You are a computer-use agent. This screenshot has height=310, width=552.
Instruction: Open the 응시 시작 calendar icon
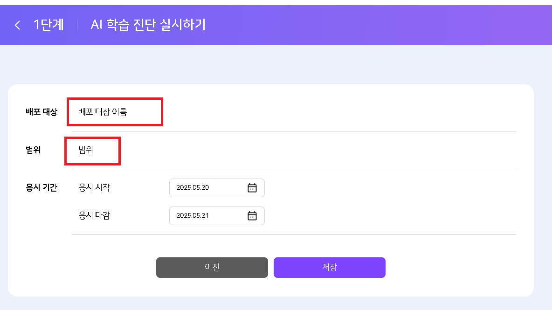(252, 188)
